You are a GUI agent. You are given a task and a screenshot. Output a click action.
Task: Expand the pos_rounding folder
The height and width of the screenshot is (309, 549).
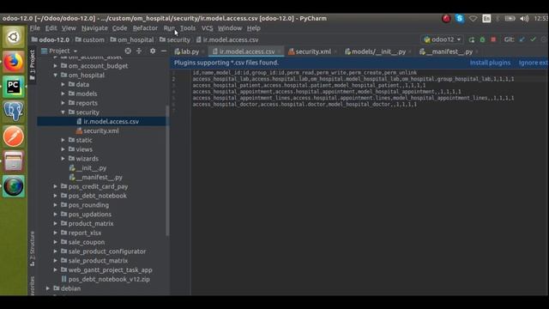(x=55, y=205)
